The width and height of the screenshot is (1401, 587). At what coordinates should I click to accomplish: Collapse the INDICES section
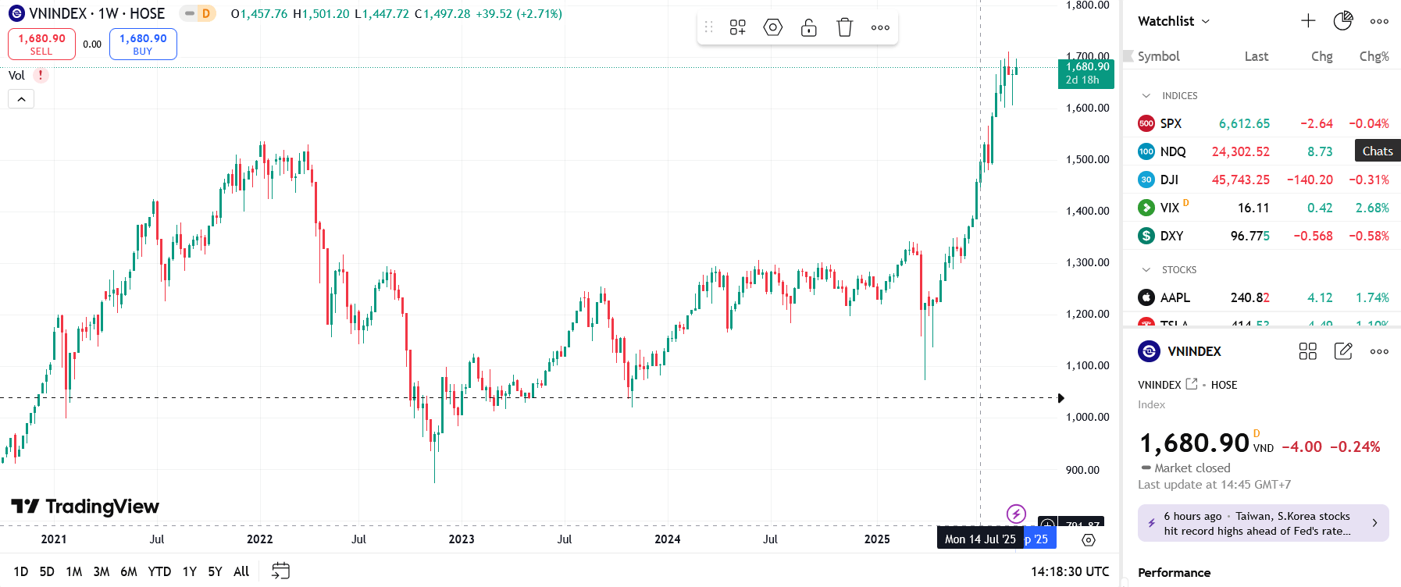pos(1146,95)
